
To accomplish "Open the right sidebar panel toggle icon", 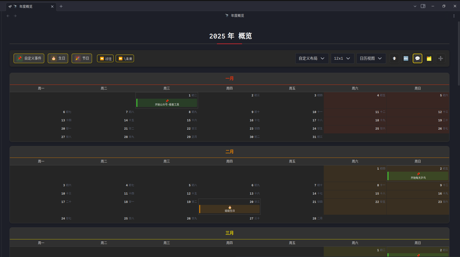I will point(423,6).
